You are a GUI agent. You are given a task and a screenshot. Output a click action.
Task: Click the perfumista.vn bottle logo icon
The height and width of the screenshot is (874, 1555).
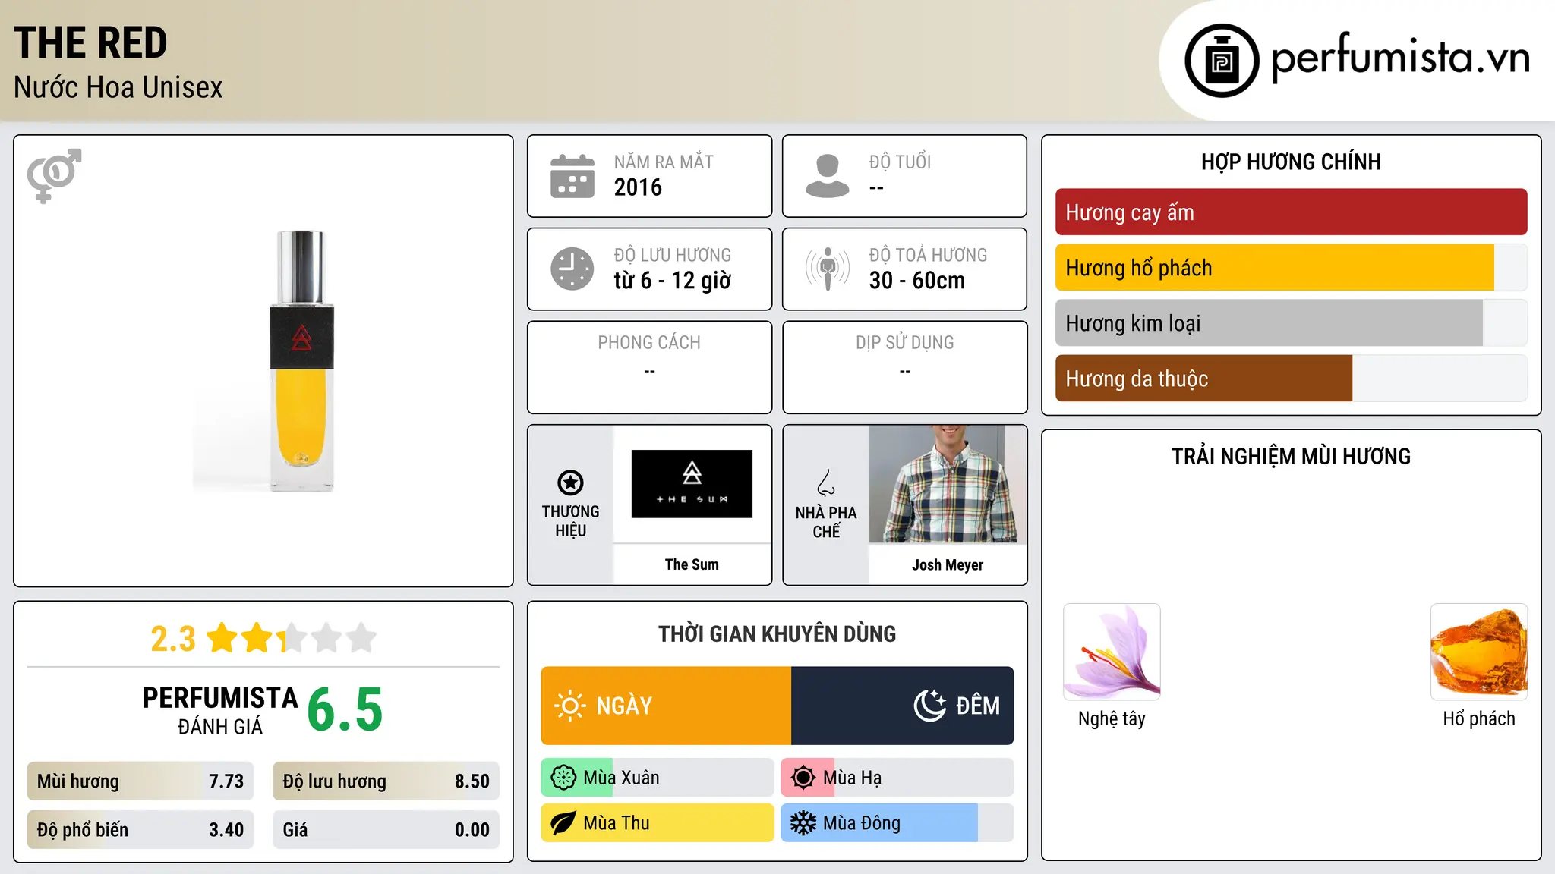tap(1222, 61)
